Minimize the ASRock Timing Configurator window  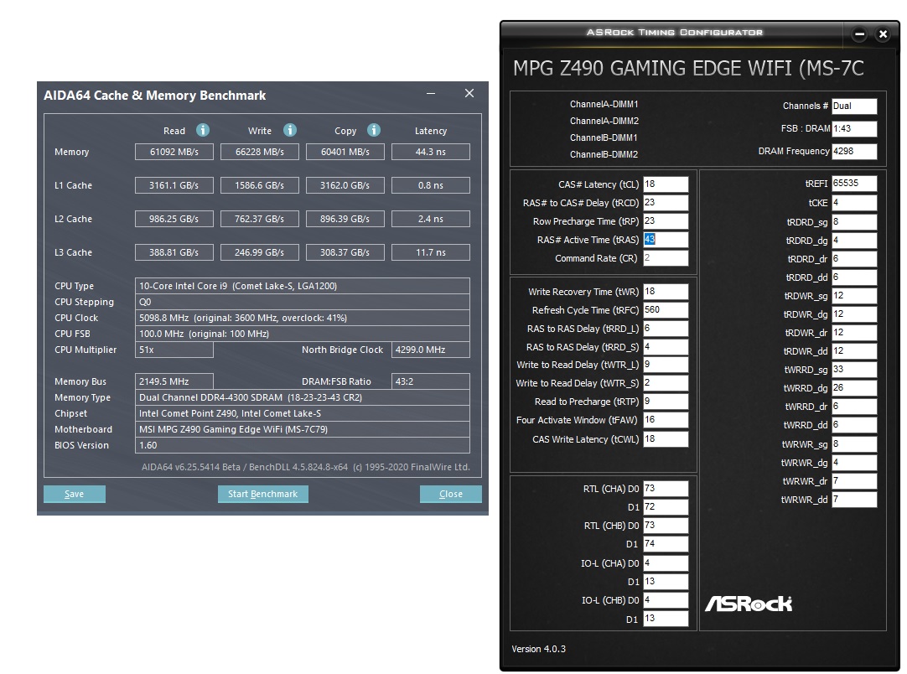pos(859,34)
